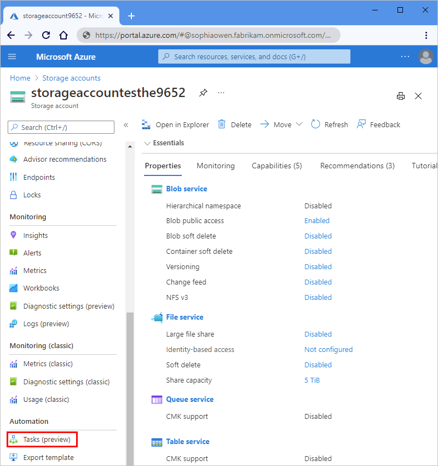Image resolution: width=438 pixels, height=466 pixels.
Task: Open Metrics in the sidebar
Action: tap(35, 270)
